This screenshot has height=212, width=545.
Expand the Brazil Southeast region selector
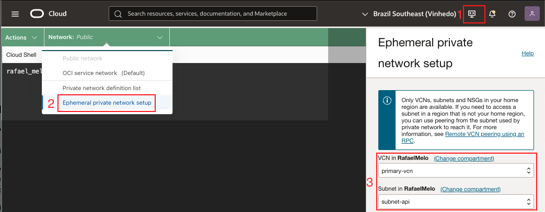tap(409, 14)
